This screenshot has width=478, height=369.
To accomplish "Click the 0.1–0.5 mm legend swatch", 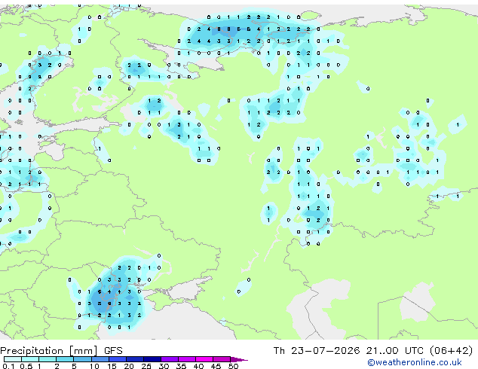I will (x=13, y=359).
